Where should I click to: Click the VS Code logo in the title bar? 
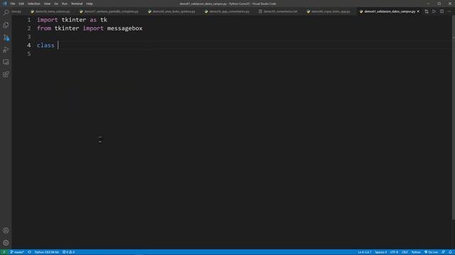click(x=4, y=4)
